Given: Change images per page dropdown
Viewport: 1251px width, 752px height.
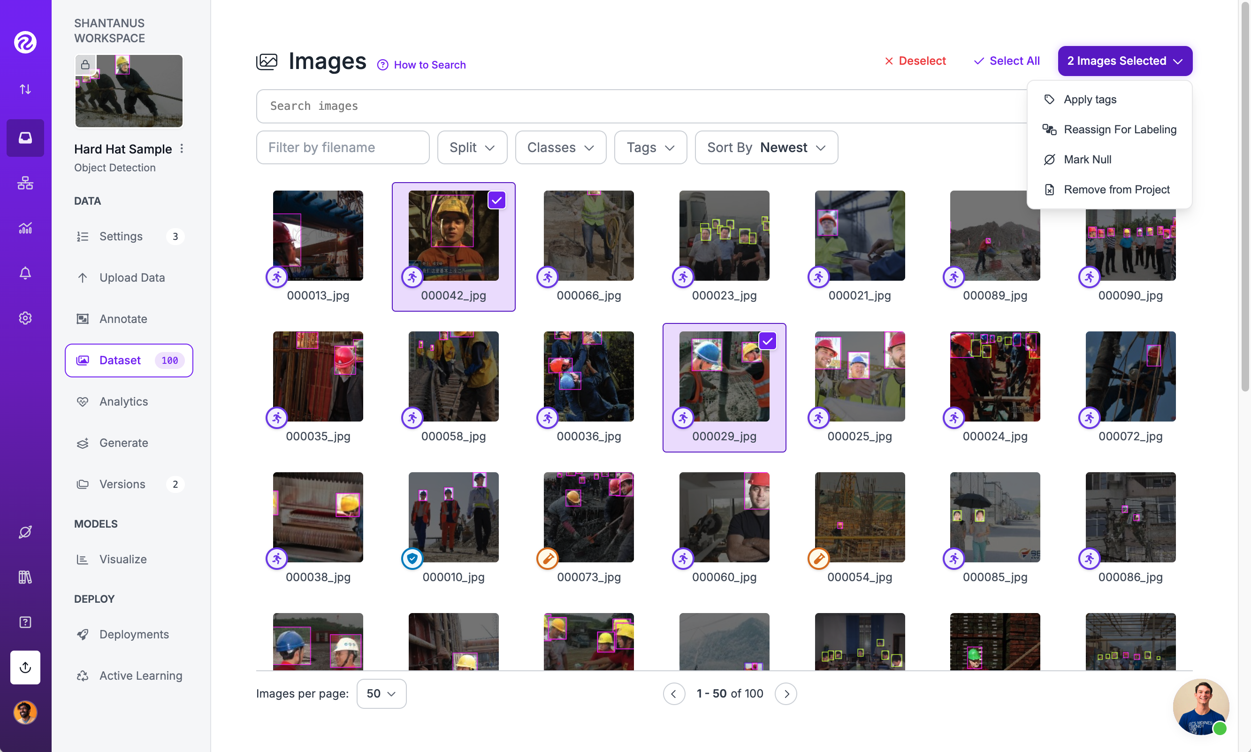Looking at the screenshot, I should (381, 693).
